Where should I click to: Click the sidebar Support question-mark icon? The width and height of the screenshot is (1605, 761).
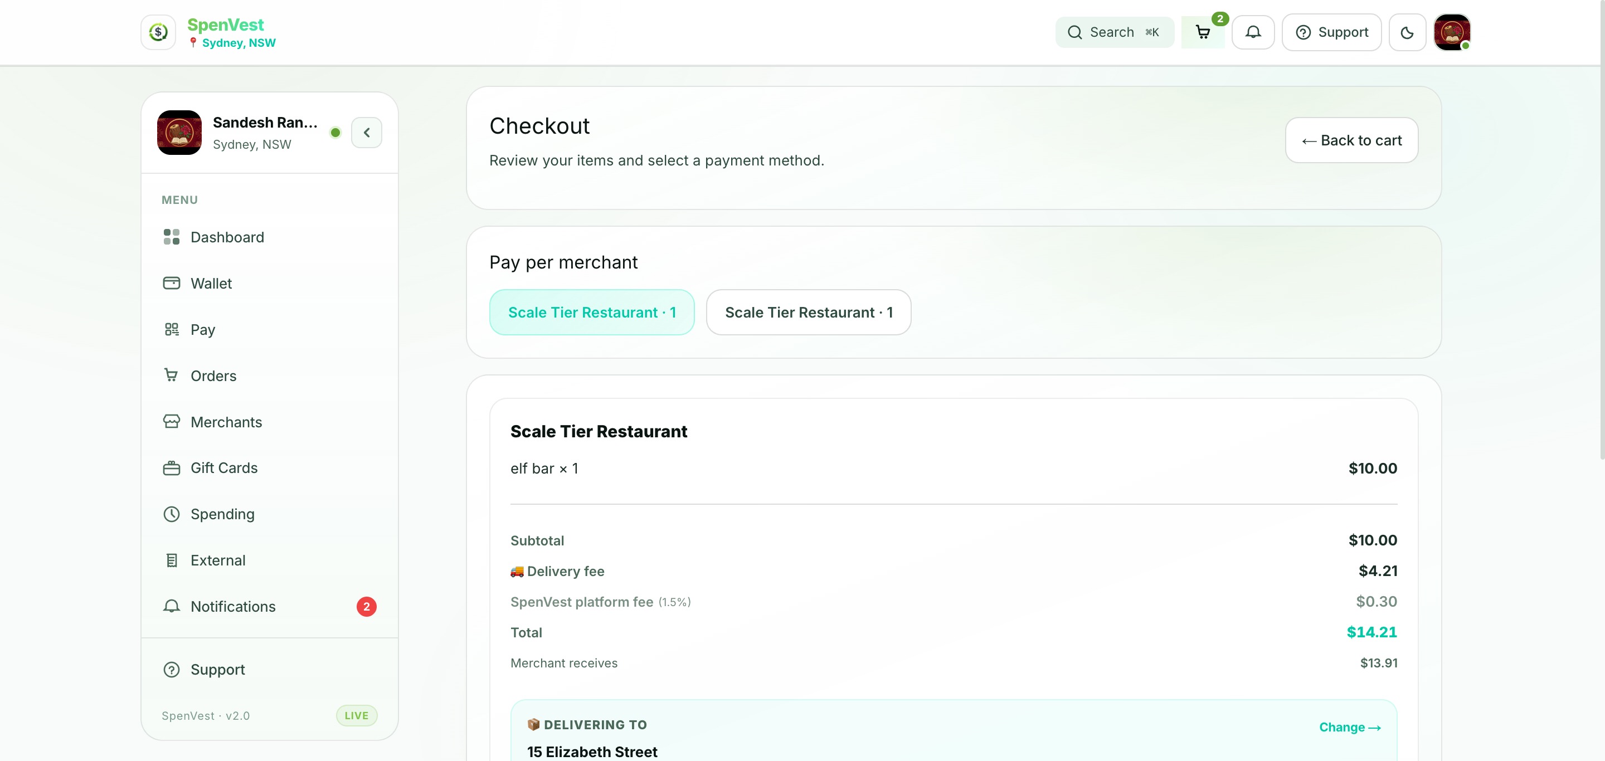point(171,670)
